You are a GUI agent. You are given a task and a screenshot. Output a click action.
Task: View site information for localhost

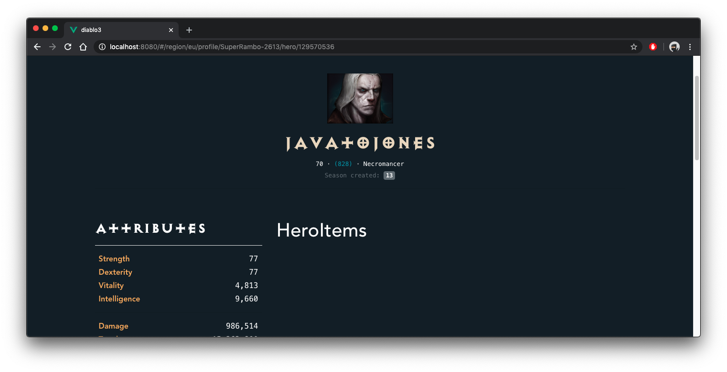[102, 47]
